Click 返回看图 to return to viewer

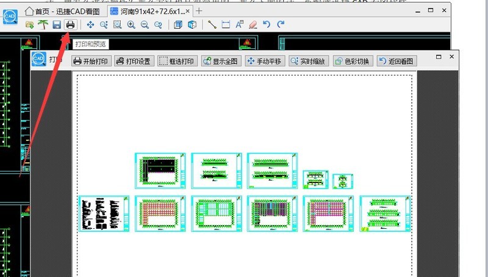[396, 61]
